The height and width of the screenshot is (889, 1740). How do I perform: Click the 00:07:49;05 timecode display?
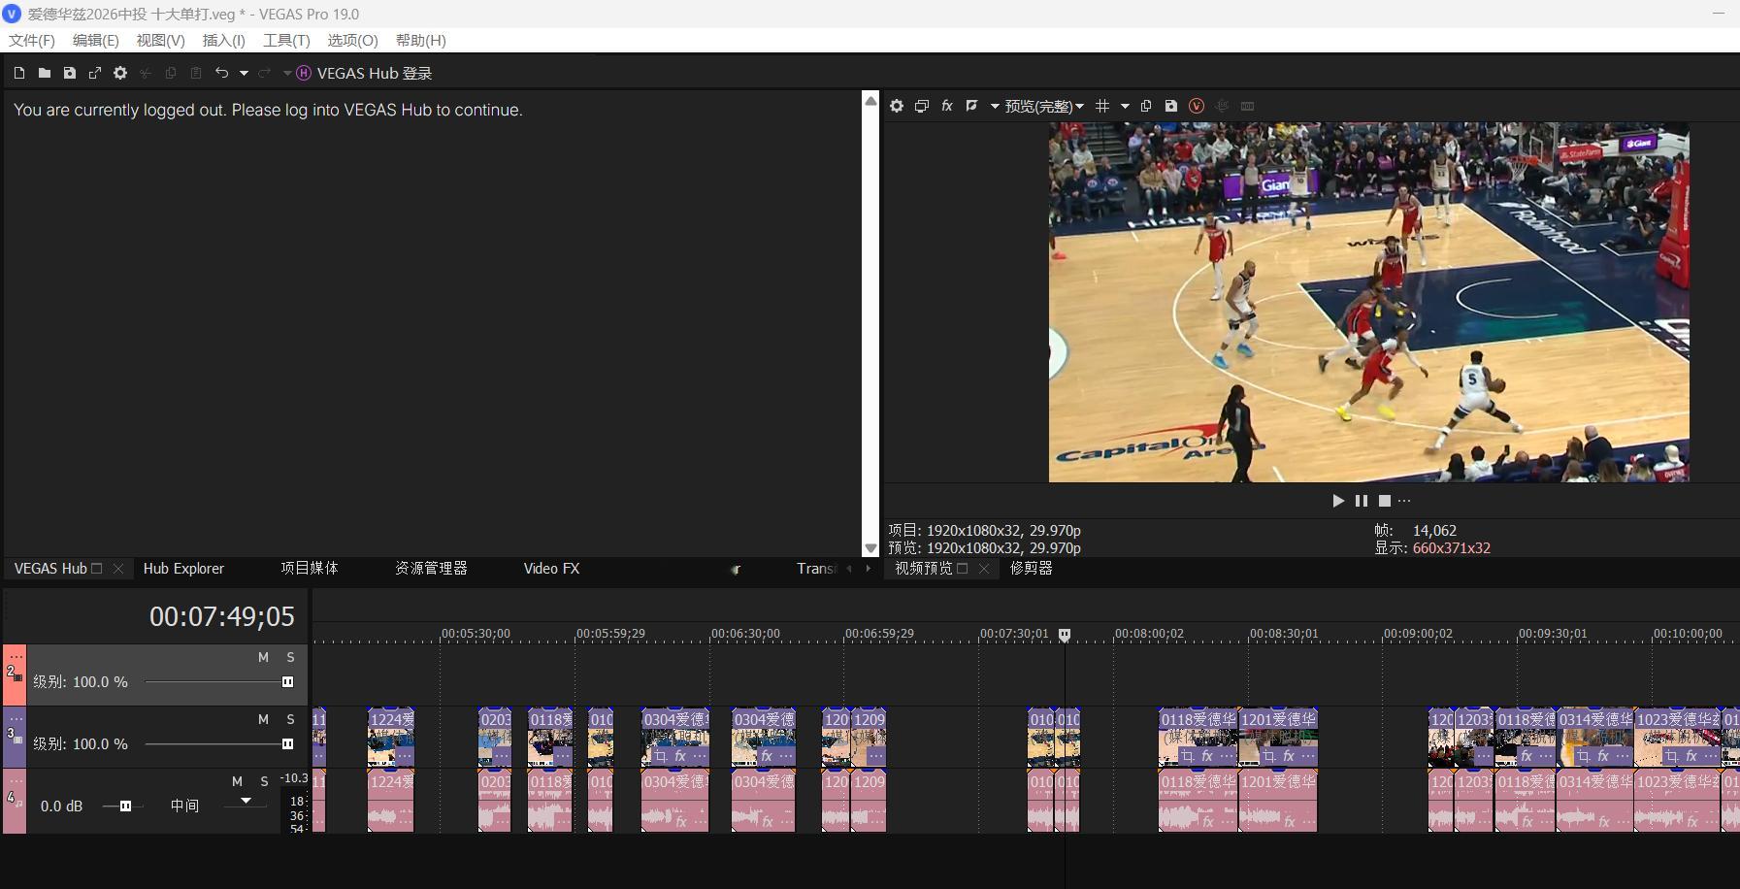[221, 616]
